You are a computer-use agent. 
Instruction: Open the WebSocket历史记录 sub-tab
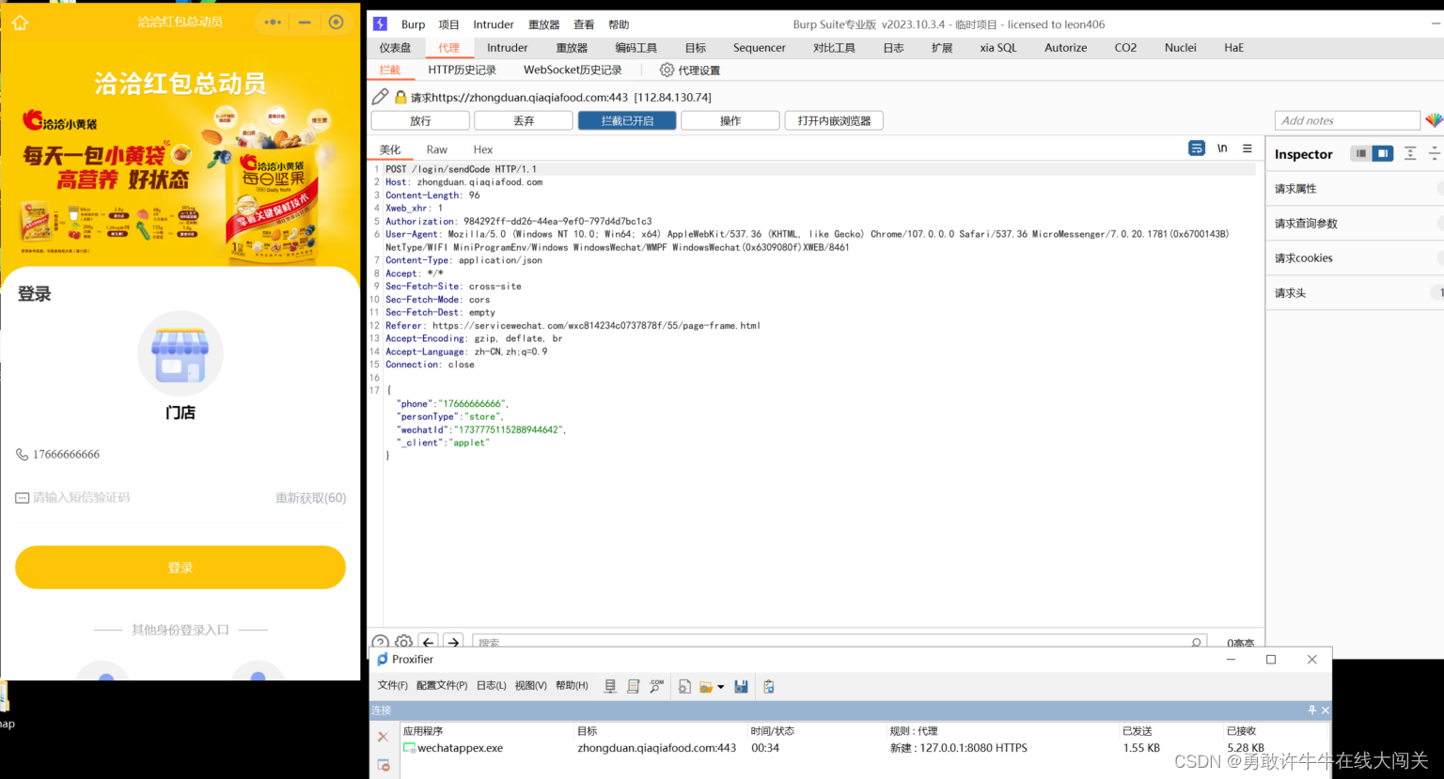[573, 70]
